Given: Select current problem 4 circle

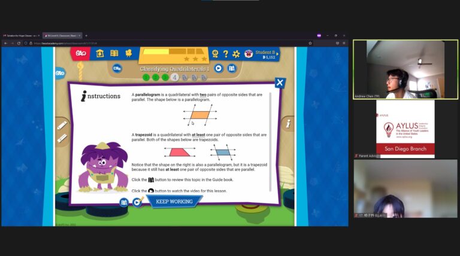Looking at the screenshot, I should pyautogui.click(x=175, y=78).
